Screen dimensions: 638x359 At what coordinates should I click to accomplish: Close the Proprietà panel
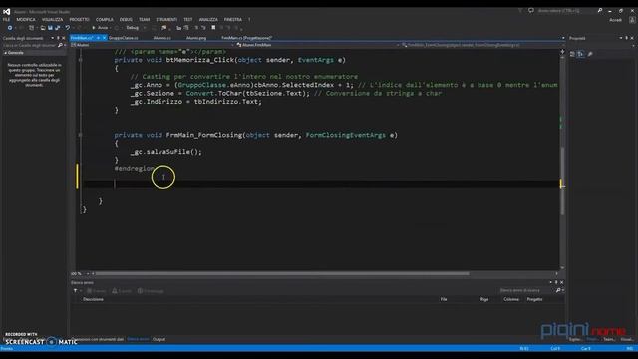click(x=632, y=38)
